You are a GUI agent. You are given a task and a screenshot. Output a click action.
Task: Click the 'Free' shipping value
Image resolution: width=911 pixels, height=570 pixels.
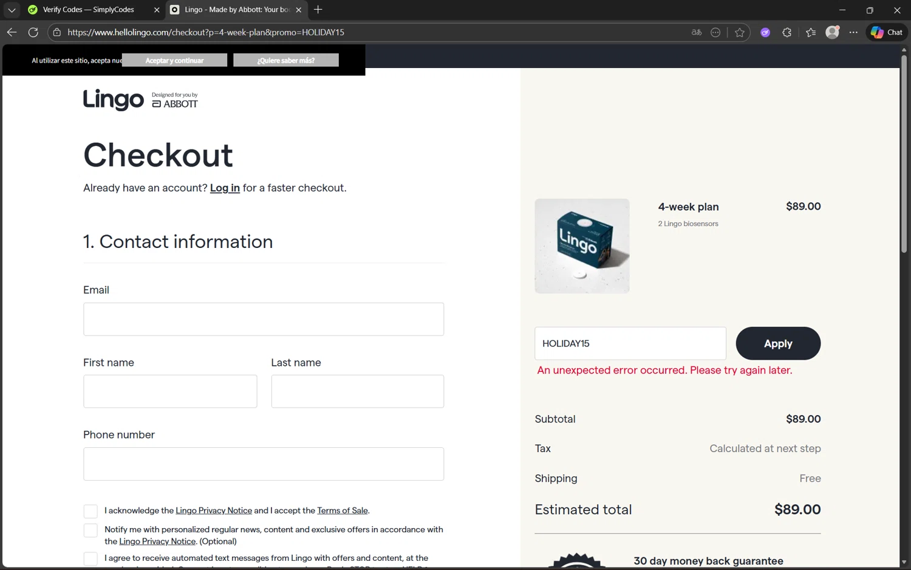click(810, 478)
